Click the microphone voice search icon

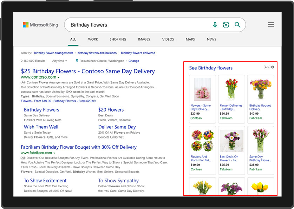pyautogui.click(x=215, y=25)
